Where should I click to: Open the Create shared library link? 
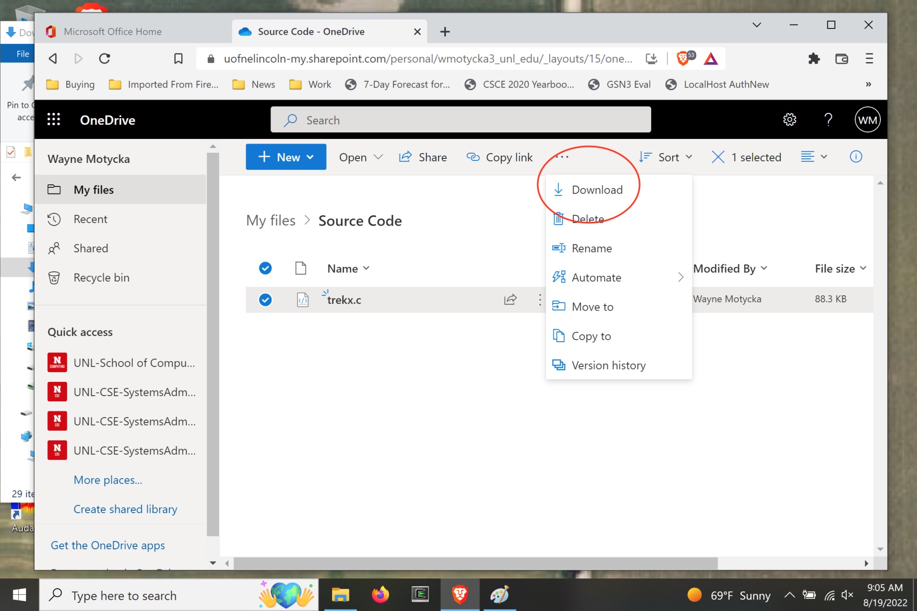(125, 509)
